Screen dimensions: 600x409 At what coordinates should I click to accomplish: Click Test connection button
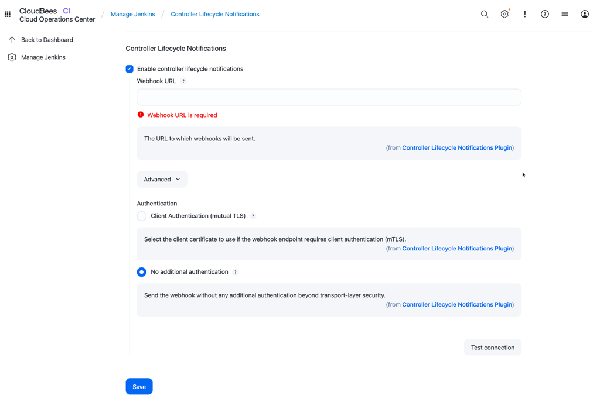pyautogui.click(x=492, y=348)
